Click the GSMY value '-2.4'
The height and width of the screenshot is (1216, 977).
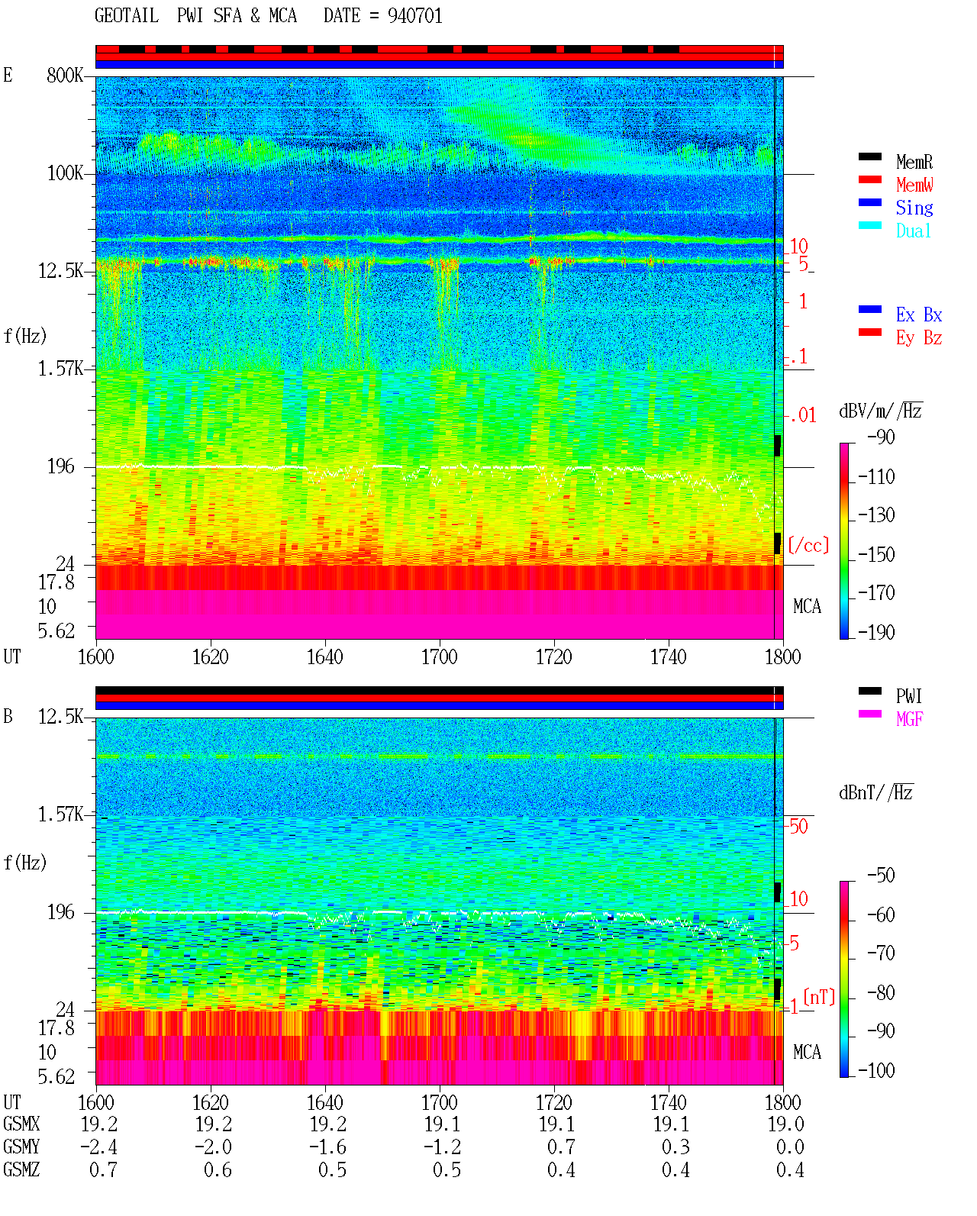[99, 1147]
